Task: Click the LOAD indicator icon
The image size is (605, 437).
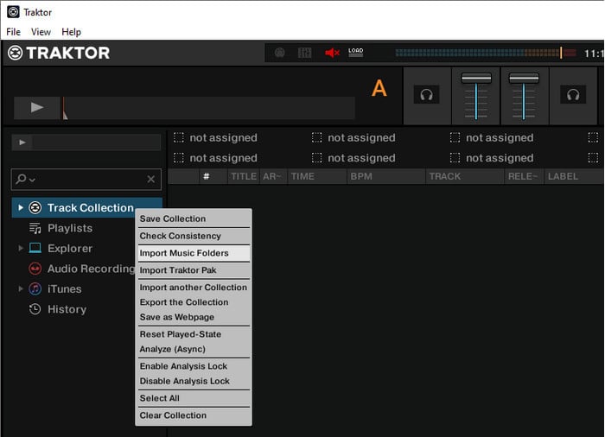Action: [x=355, y=53]
